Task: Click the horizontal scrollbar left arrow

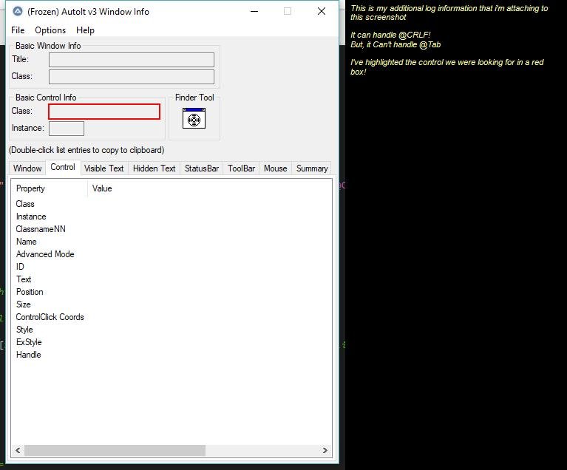Action: point(18,450)
